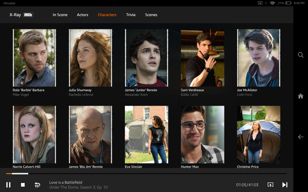Tap the character name James 'Junior' Rennie
The height and width of the screenshot is (192, 308).
click(141, 90)
